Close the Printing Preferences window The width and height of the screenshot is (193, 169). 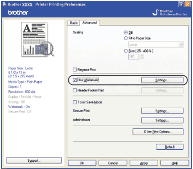point(188,4)
